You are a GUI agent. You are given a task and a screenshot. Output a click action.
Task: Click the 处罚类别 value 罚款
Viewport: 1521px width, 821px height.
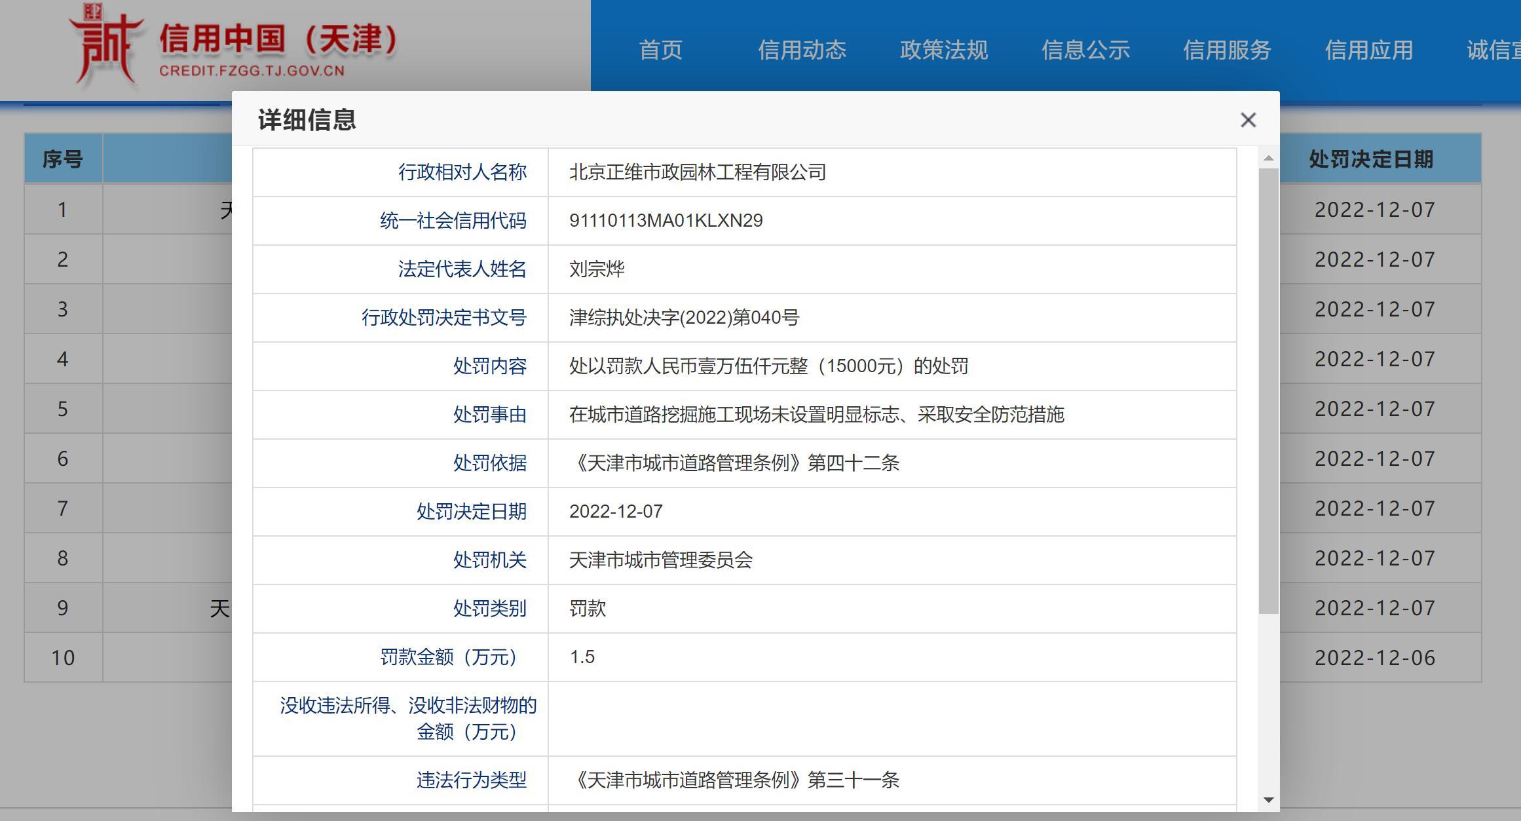(588, 609)
